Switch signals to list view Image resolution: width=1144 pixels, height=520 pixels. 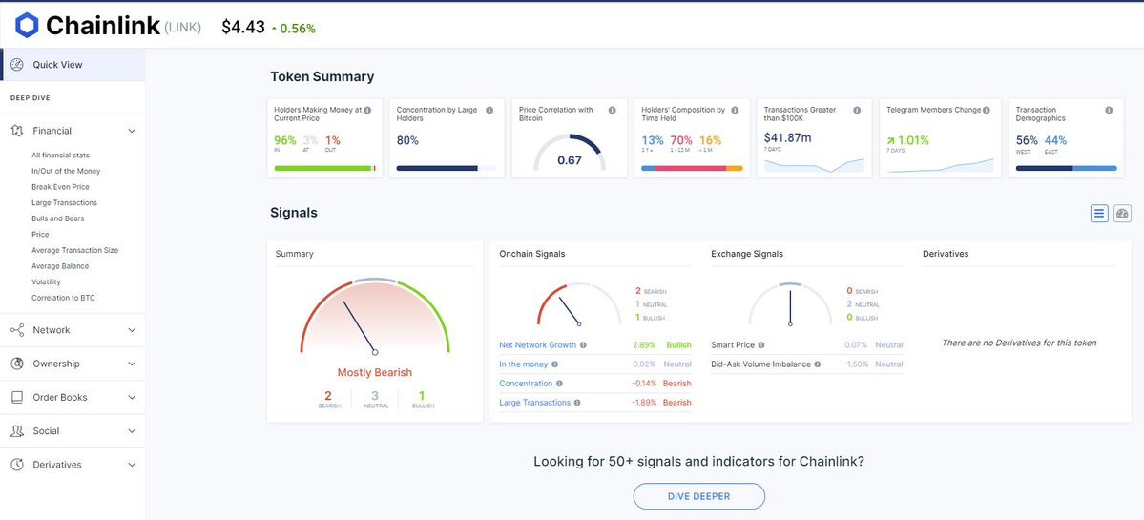1099,214
